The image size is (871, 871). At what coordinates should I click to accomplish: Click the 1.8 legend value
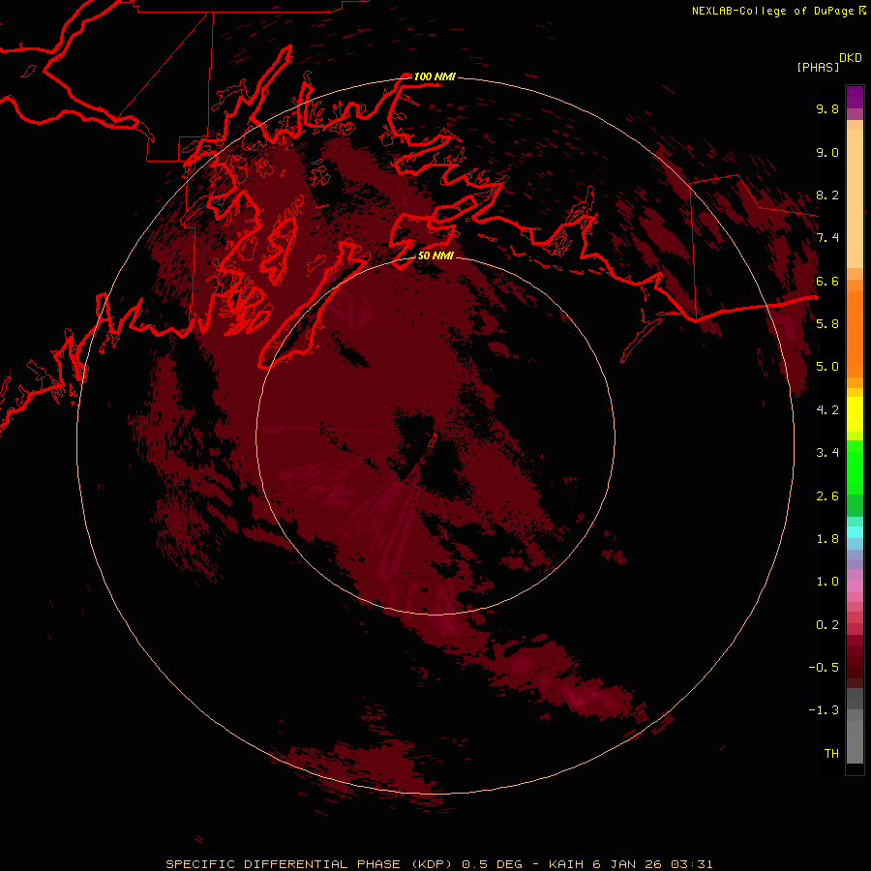[827, 538]
